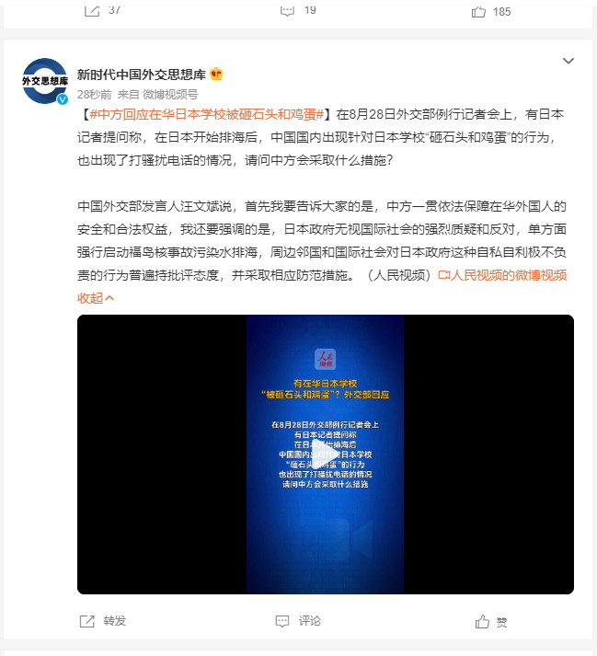This screenshot has height=656, width=597.
Task: Click the gold crown member badge
Action: point(216,74)
